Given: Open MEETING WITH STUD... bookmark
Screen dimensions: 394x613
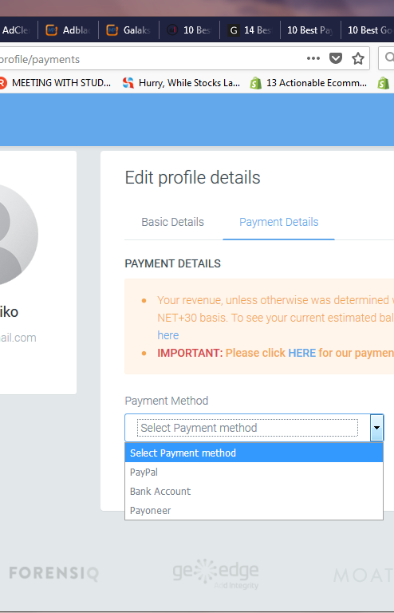Looking at the screenshot, I should [56, 83].
